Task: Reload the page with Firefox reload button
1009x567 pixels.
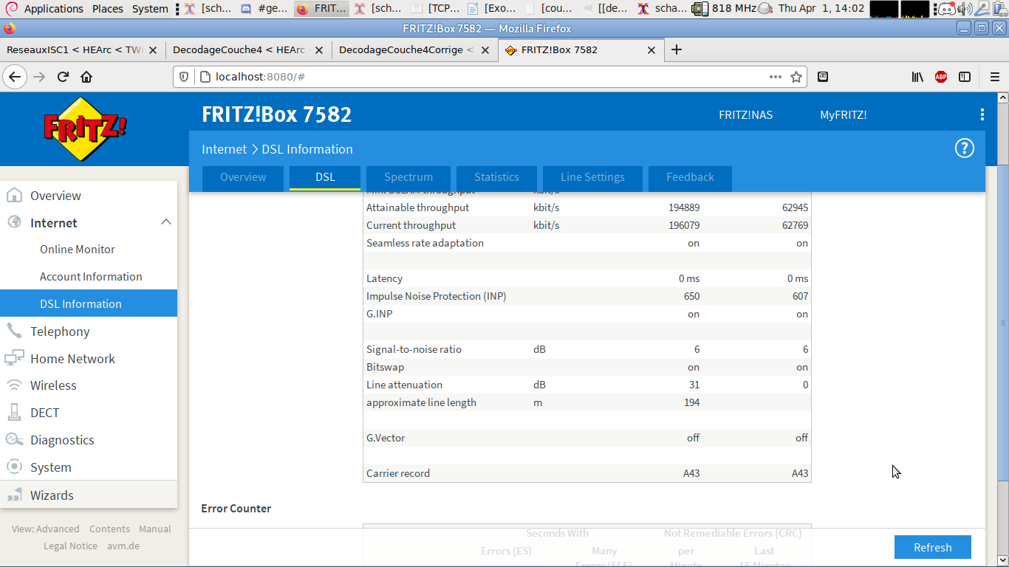Action: [x=64, y=77]
